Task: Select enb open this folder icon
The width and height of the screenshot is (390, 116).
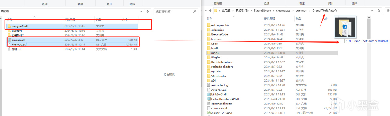Action: pos(209,25)
